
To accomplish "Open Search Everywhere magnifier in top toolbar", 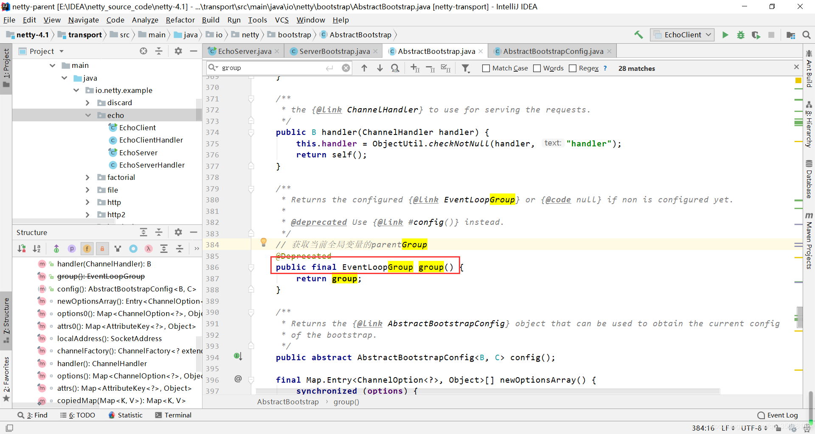I will pos(807,35).
